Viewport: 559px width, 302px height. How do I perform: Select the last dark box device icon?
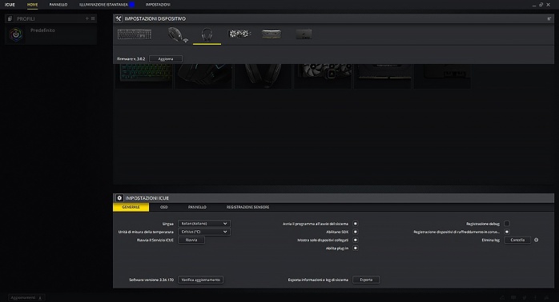point(304,34)
